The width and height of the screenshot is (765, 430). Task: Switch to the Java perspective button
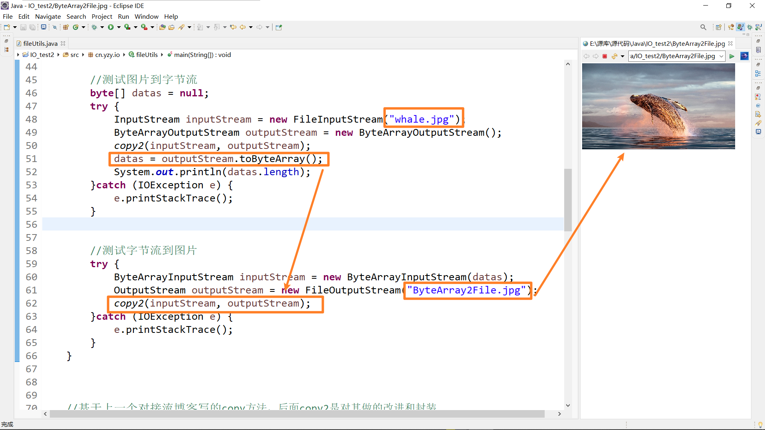pyautogui.click(x=740, y=27)
